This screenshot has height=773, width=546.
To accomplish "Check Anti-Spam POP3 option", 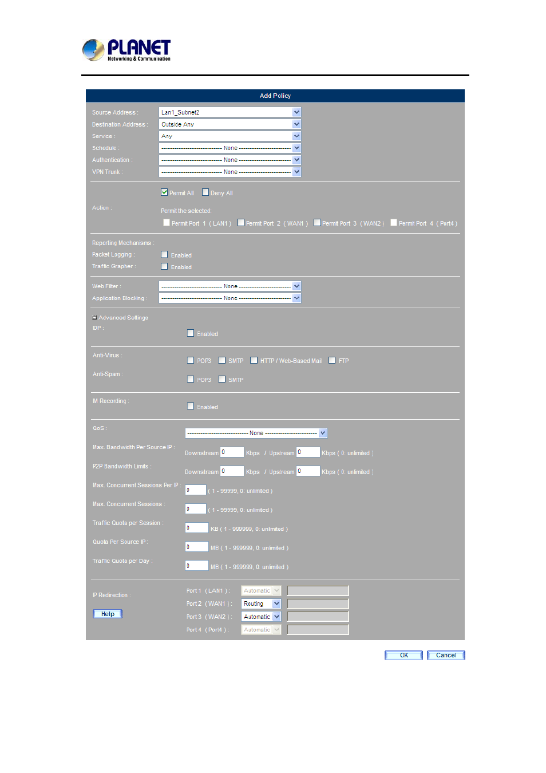I will click(x=191, y=379).
